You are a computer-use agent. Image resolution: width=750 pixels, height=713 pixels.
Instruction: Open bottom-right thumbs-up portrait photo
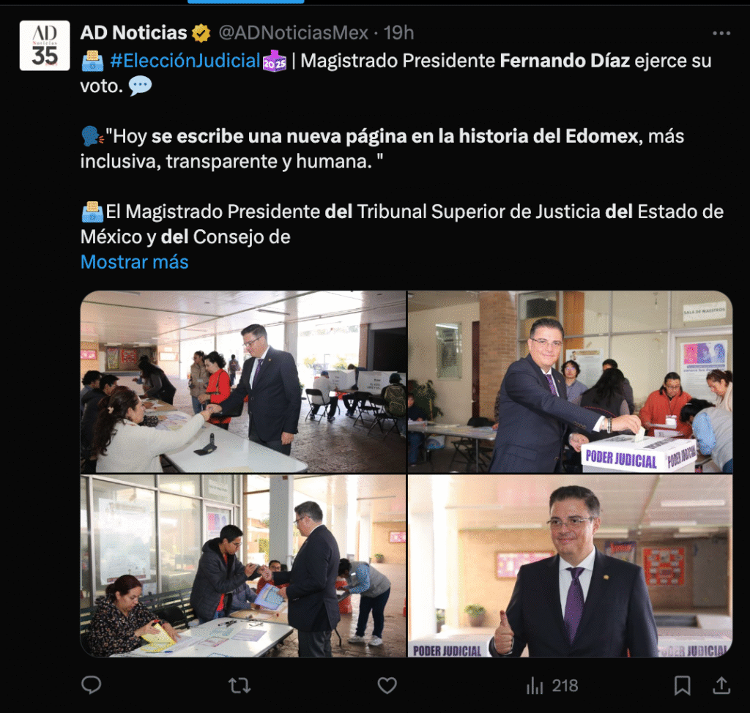[x=570, y=566]
